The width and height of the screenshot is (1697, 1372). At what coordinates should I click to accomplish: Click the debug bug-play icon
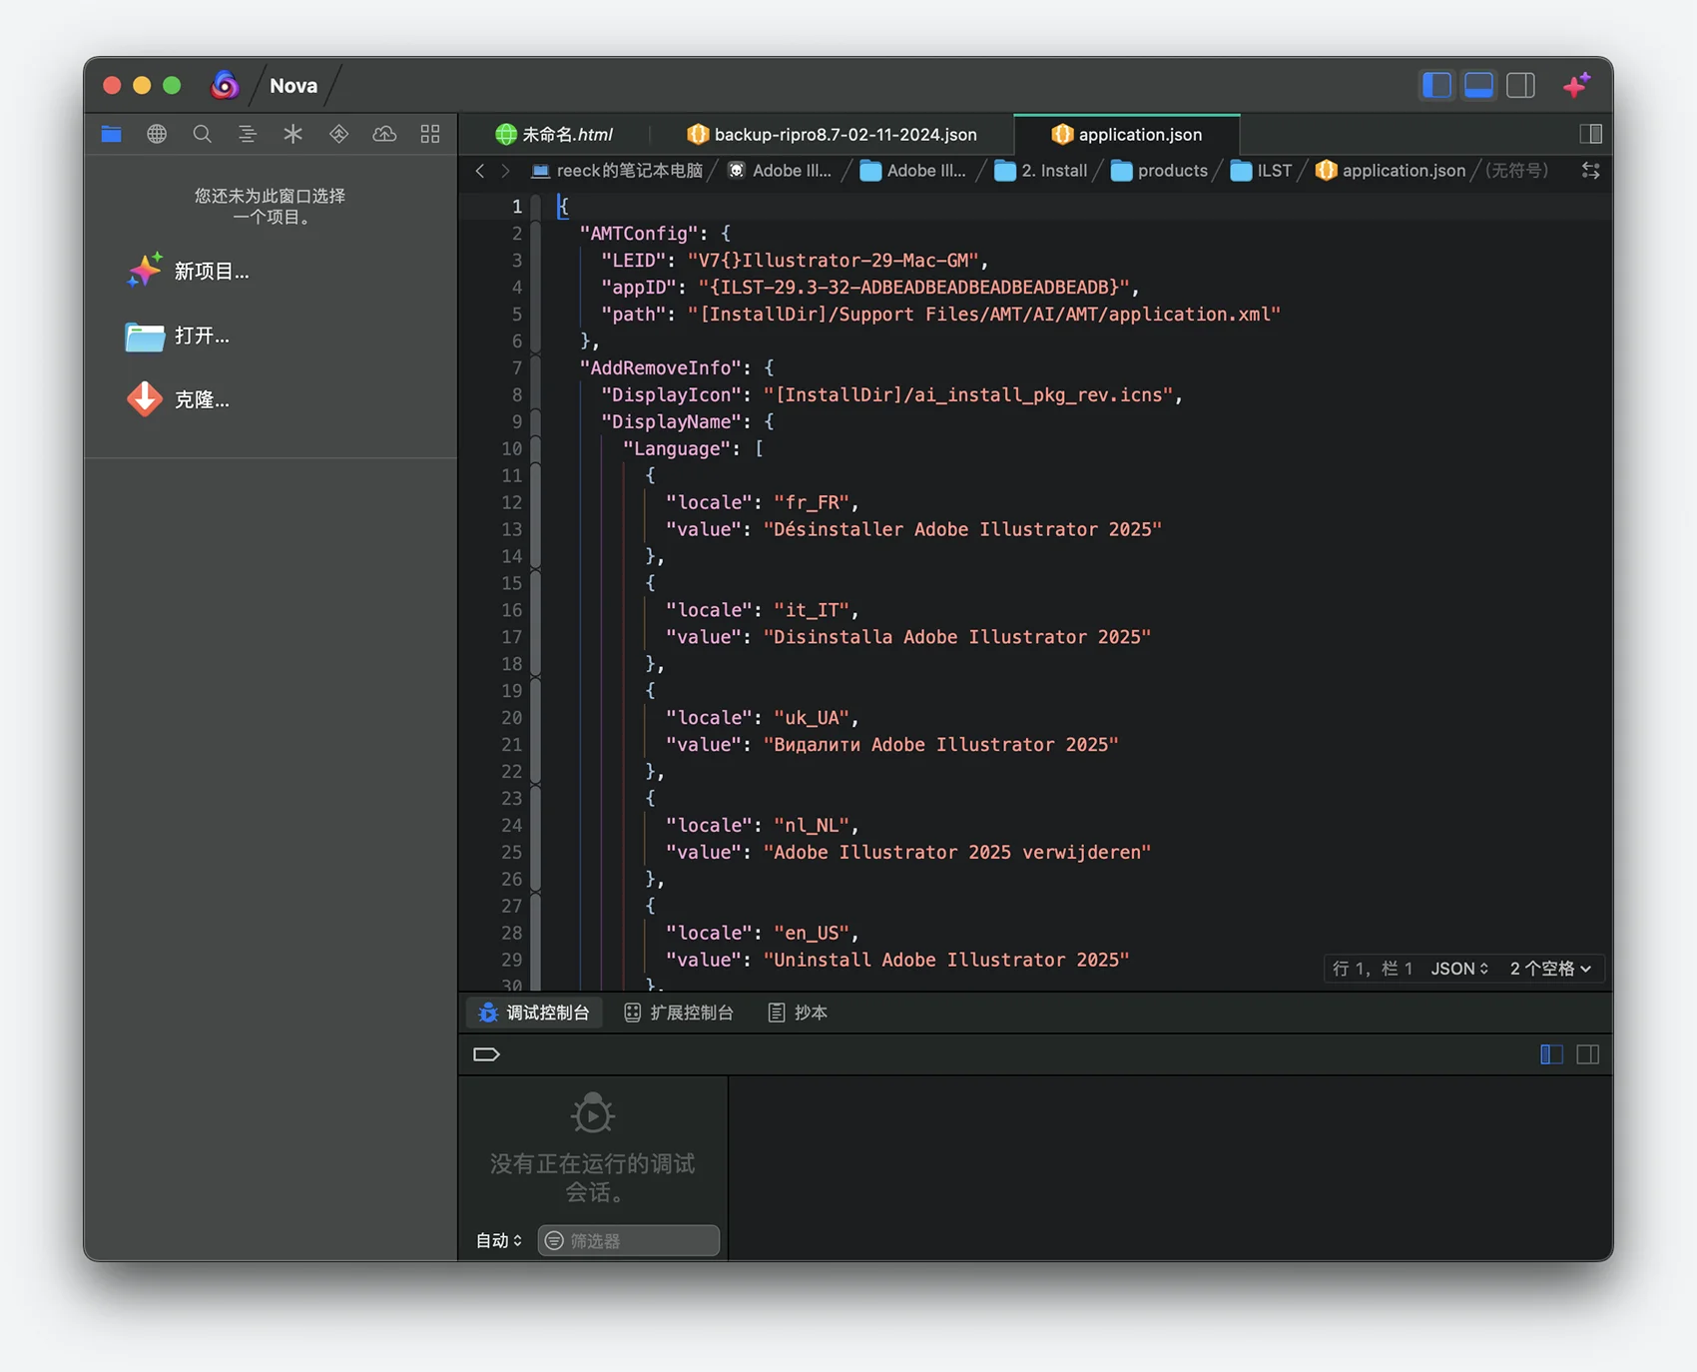click(592, 1113)
